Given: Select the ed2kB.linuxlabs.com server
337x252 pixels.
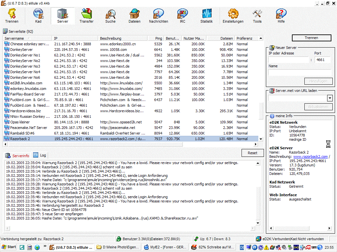Looking at the screenshot, I should click(131, 83).
